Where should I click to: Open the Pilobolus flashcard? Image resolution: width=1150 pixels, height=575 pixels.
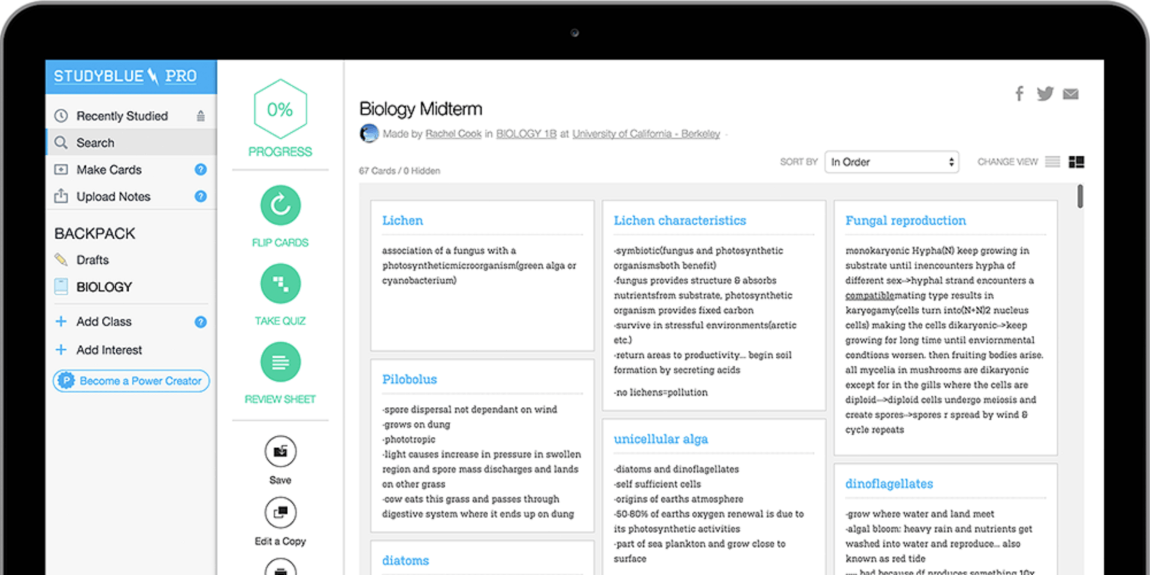tap(482, 446)
